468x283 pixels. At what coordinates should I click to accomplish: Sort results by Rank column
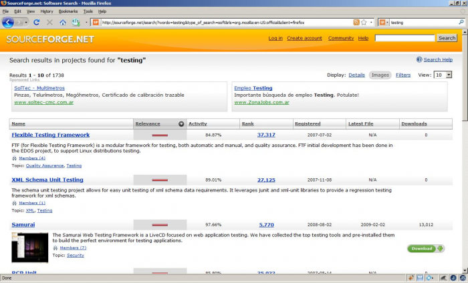(x=248, y=123)
